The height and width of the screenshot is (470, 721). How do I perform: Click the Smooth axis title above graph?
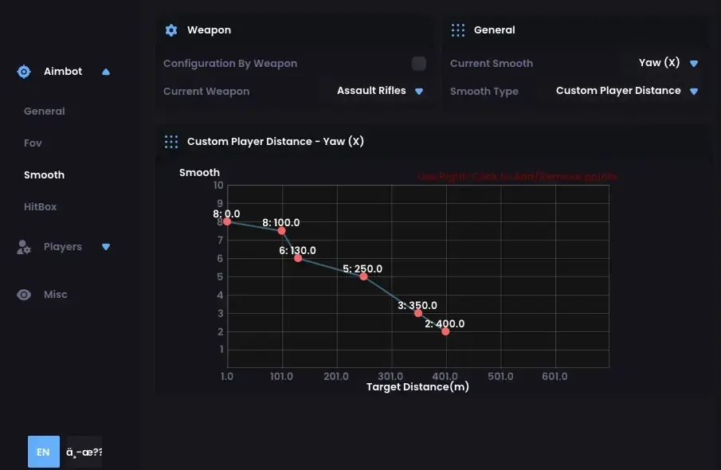tap(199, 172)
